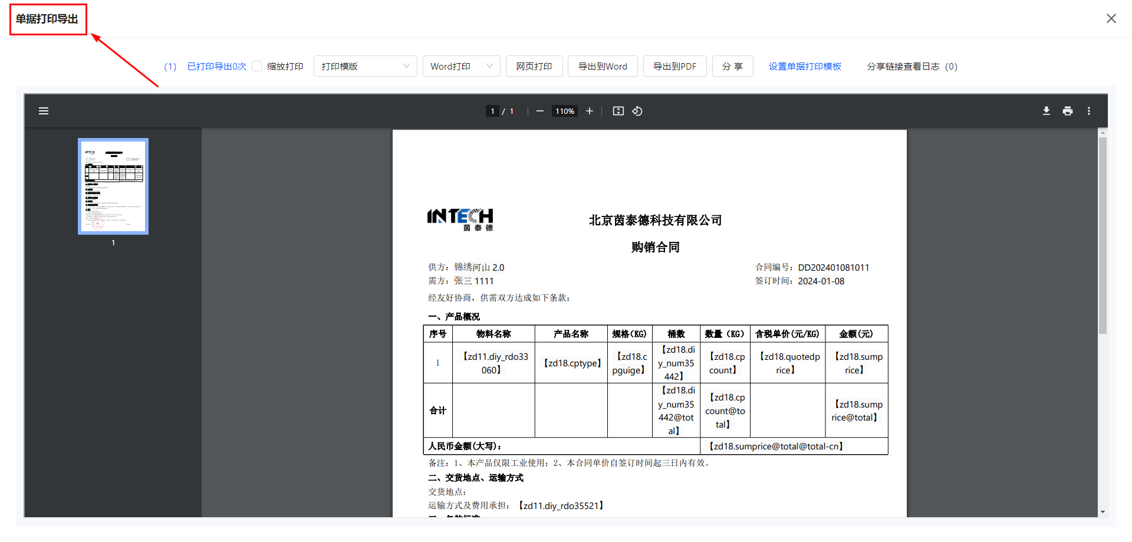Click 导出到PDF button
Screen dimensions: 1132x542
pos(674,66)
